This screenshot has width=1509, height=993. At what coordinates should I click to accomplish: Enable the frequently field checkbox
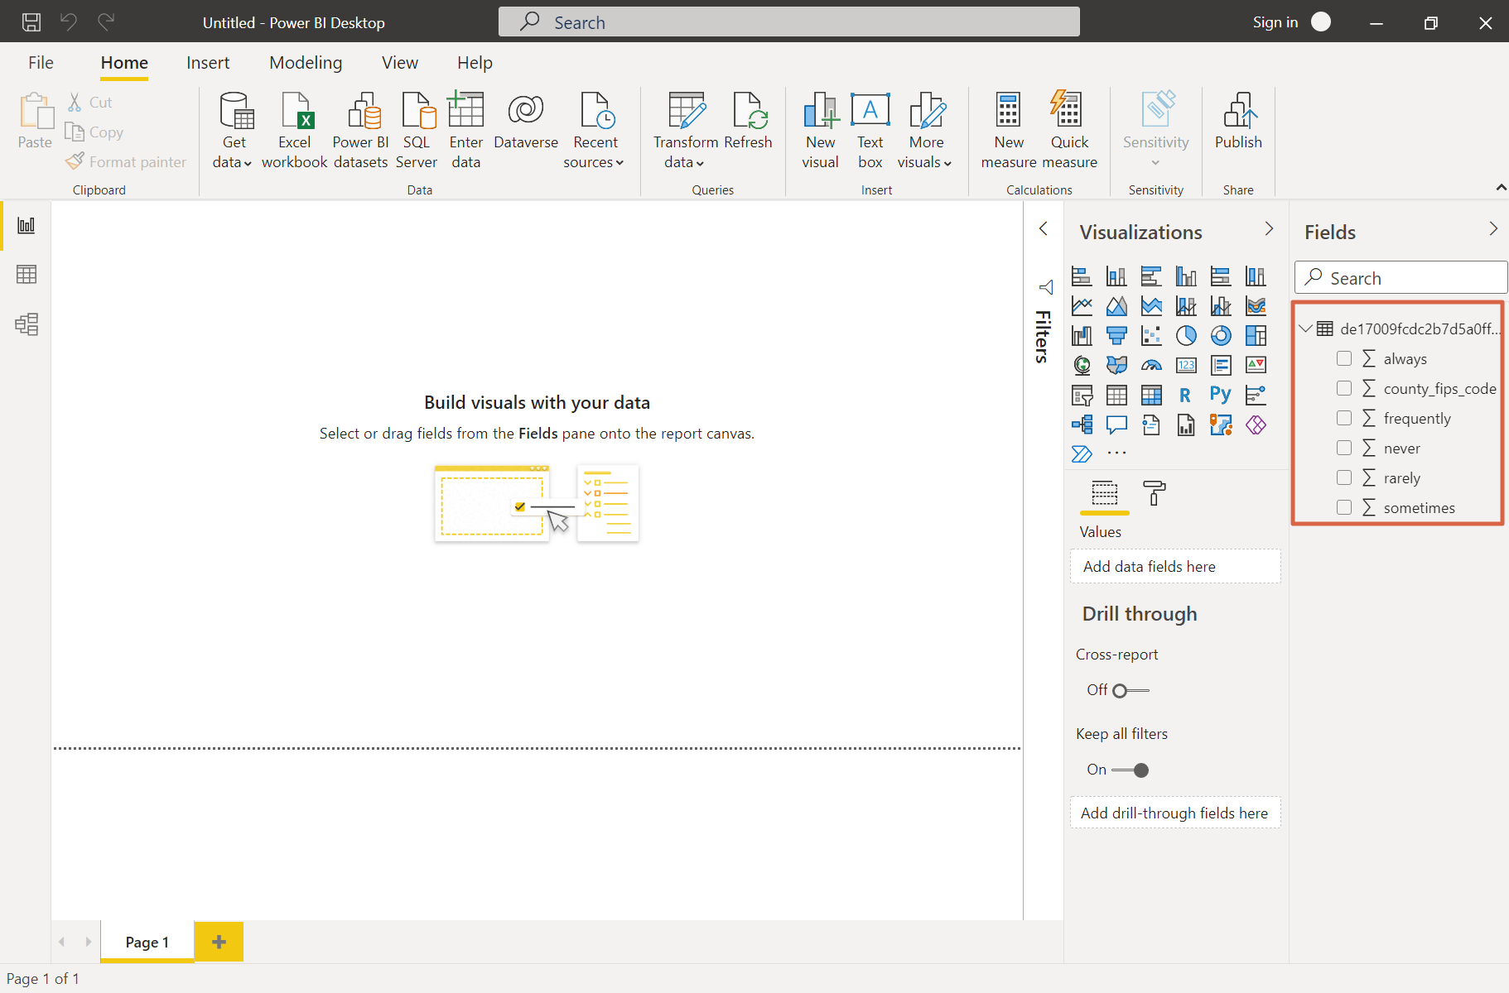pyautogui.click(x=1344, y=418)
